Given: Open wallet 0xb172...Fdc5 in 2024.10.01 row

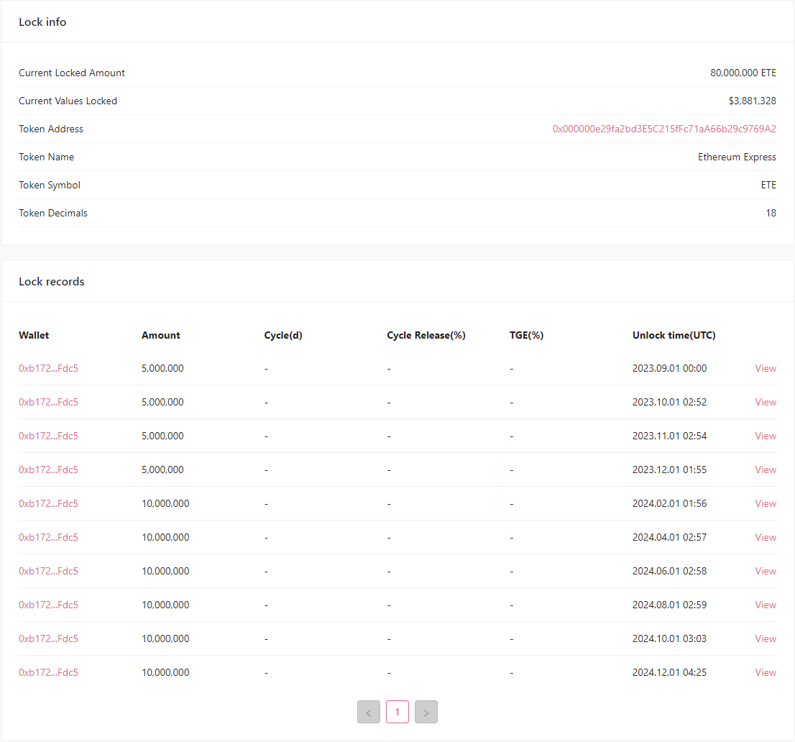Looking at the screenshot, I should click(x=49, y=638).
